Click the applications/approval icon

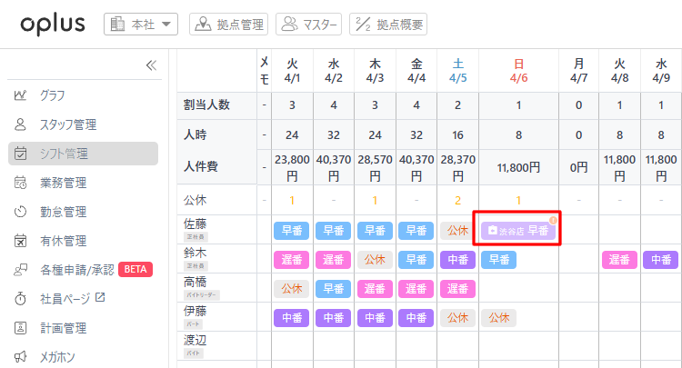[21, 270]
